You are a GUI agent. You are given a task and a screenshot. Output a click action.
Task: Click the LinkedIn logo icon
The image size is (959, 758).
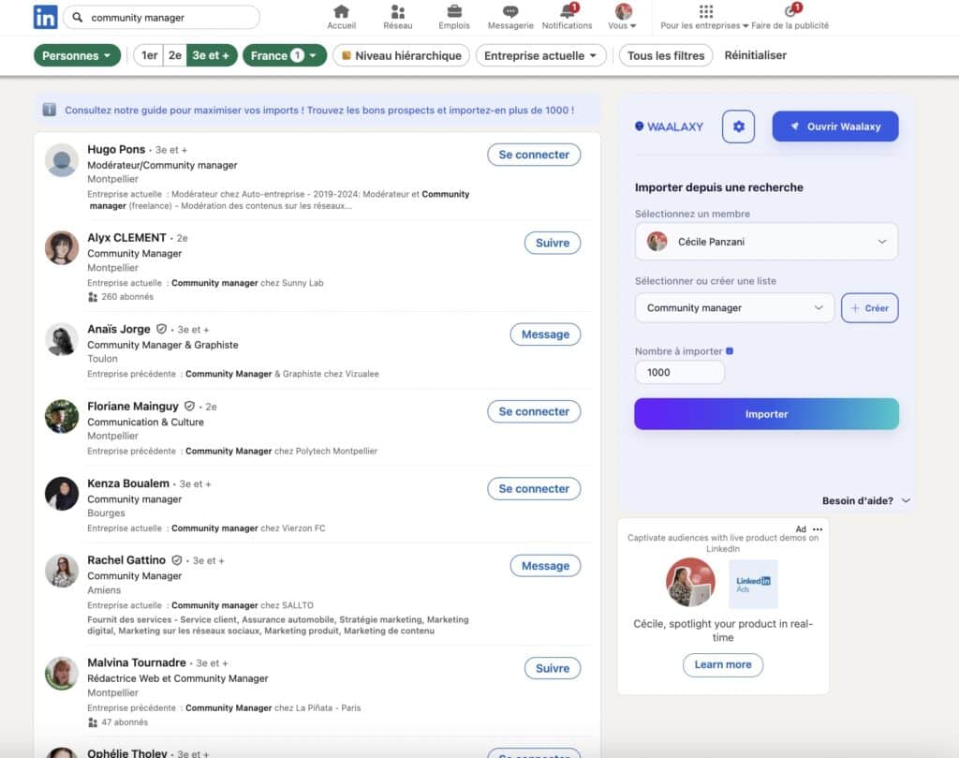click(45, 17)
